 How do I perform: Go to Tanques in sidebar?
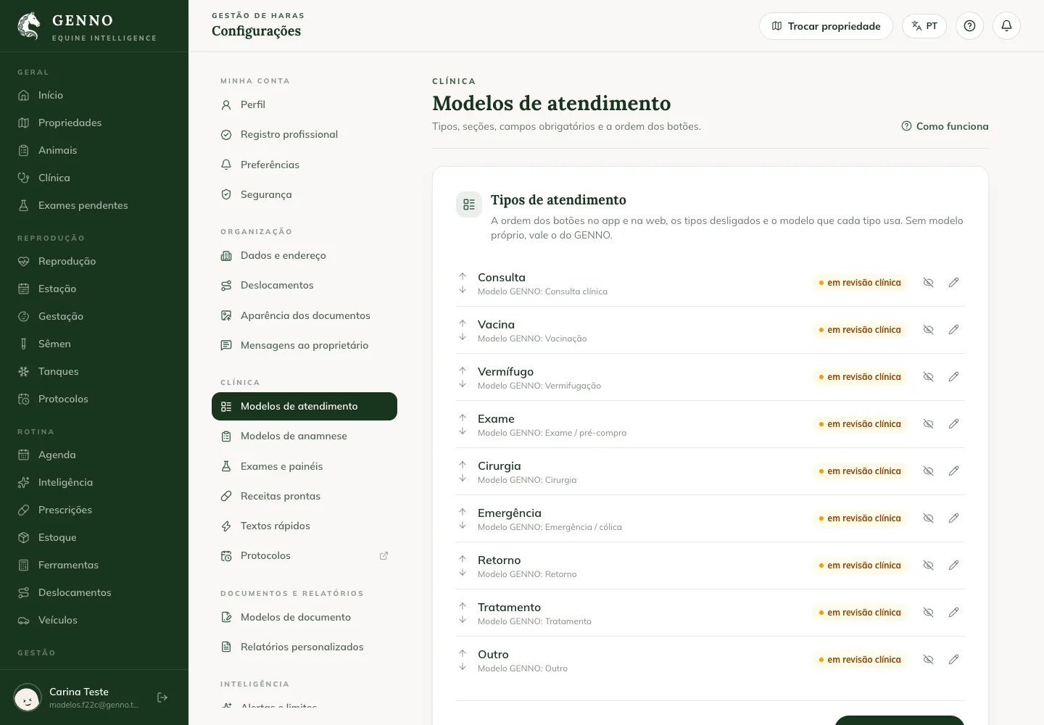[94, 371]
